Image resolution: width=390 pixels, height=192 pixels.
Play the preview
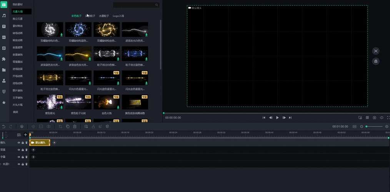(x=277, y=118)
